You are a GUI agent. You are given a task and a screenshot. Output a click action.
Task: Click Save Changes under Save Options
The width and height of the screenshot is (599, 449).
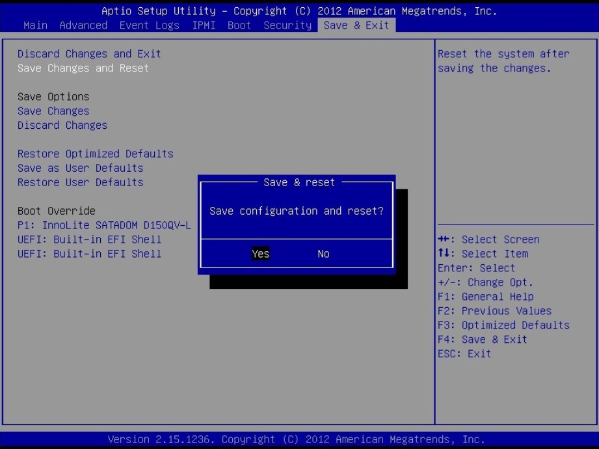53,111
